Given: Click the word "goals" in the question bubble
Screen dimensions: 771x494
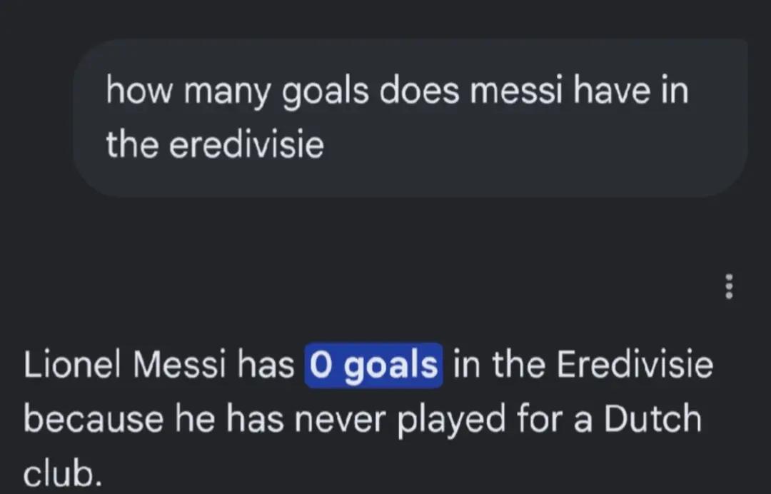Looking at the screenshot, I should 325,92.
